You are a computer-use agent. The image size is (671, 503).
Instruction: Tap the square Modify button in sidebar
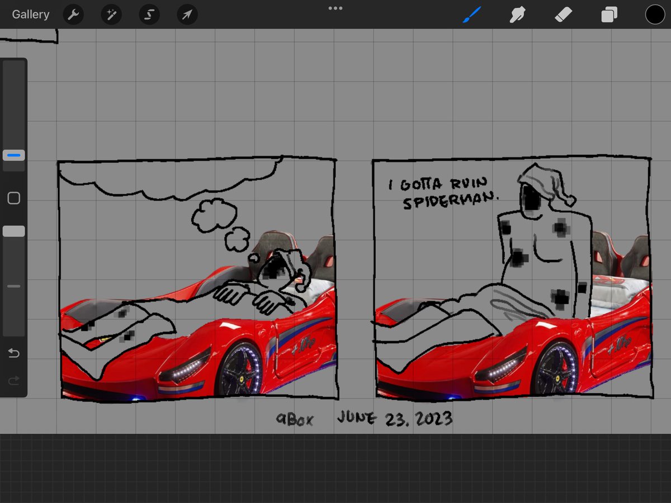14,198
